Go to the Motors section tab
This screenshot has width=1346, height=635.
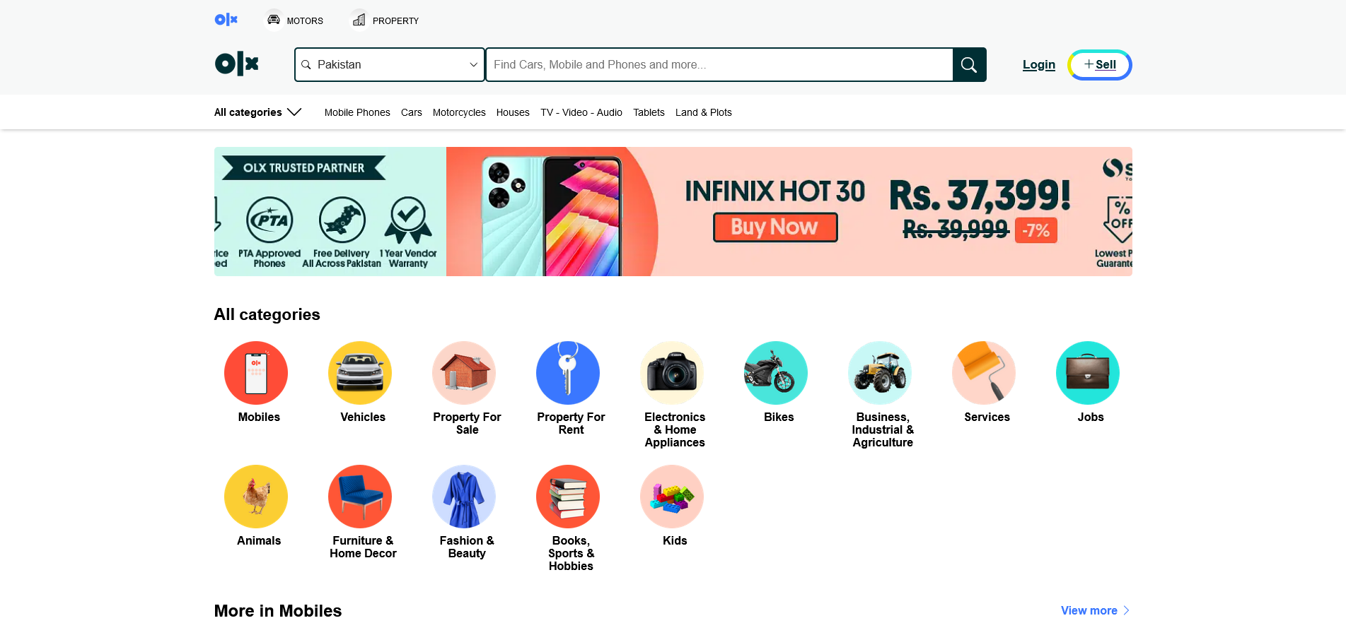pos(294,20)
